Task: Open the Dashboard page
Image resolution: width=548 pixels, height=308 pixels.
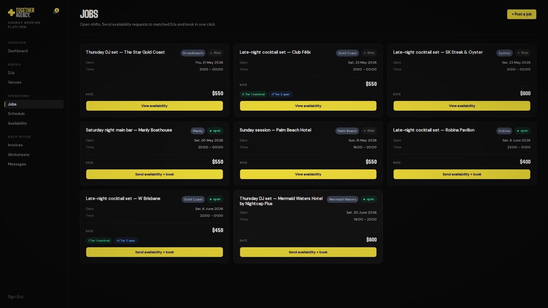Action: (x=18, y=51)
